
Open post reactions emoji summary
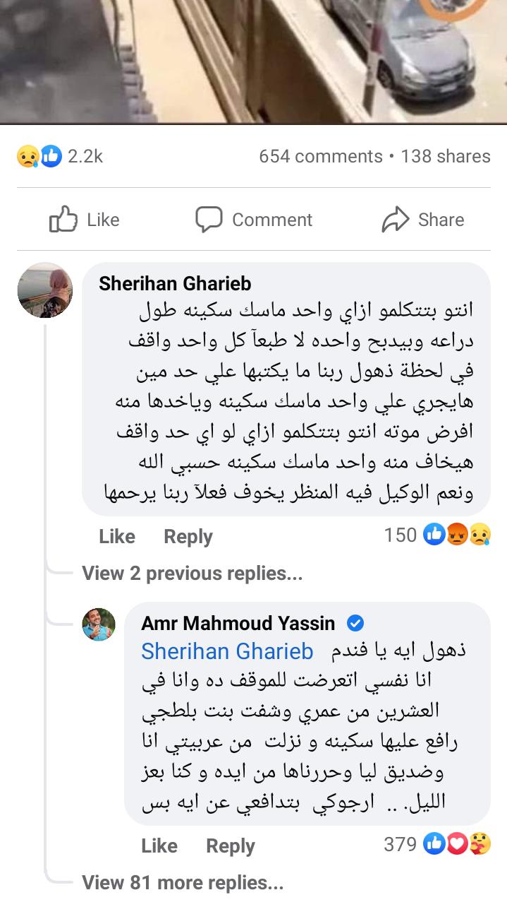point(39,156)
